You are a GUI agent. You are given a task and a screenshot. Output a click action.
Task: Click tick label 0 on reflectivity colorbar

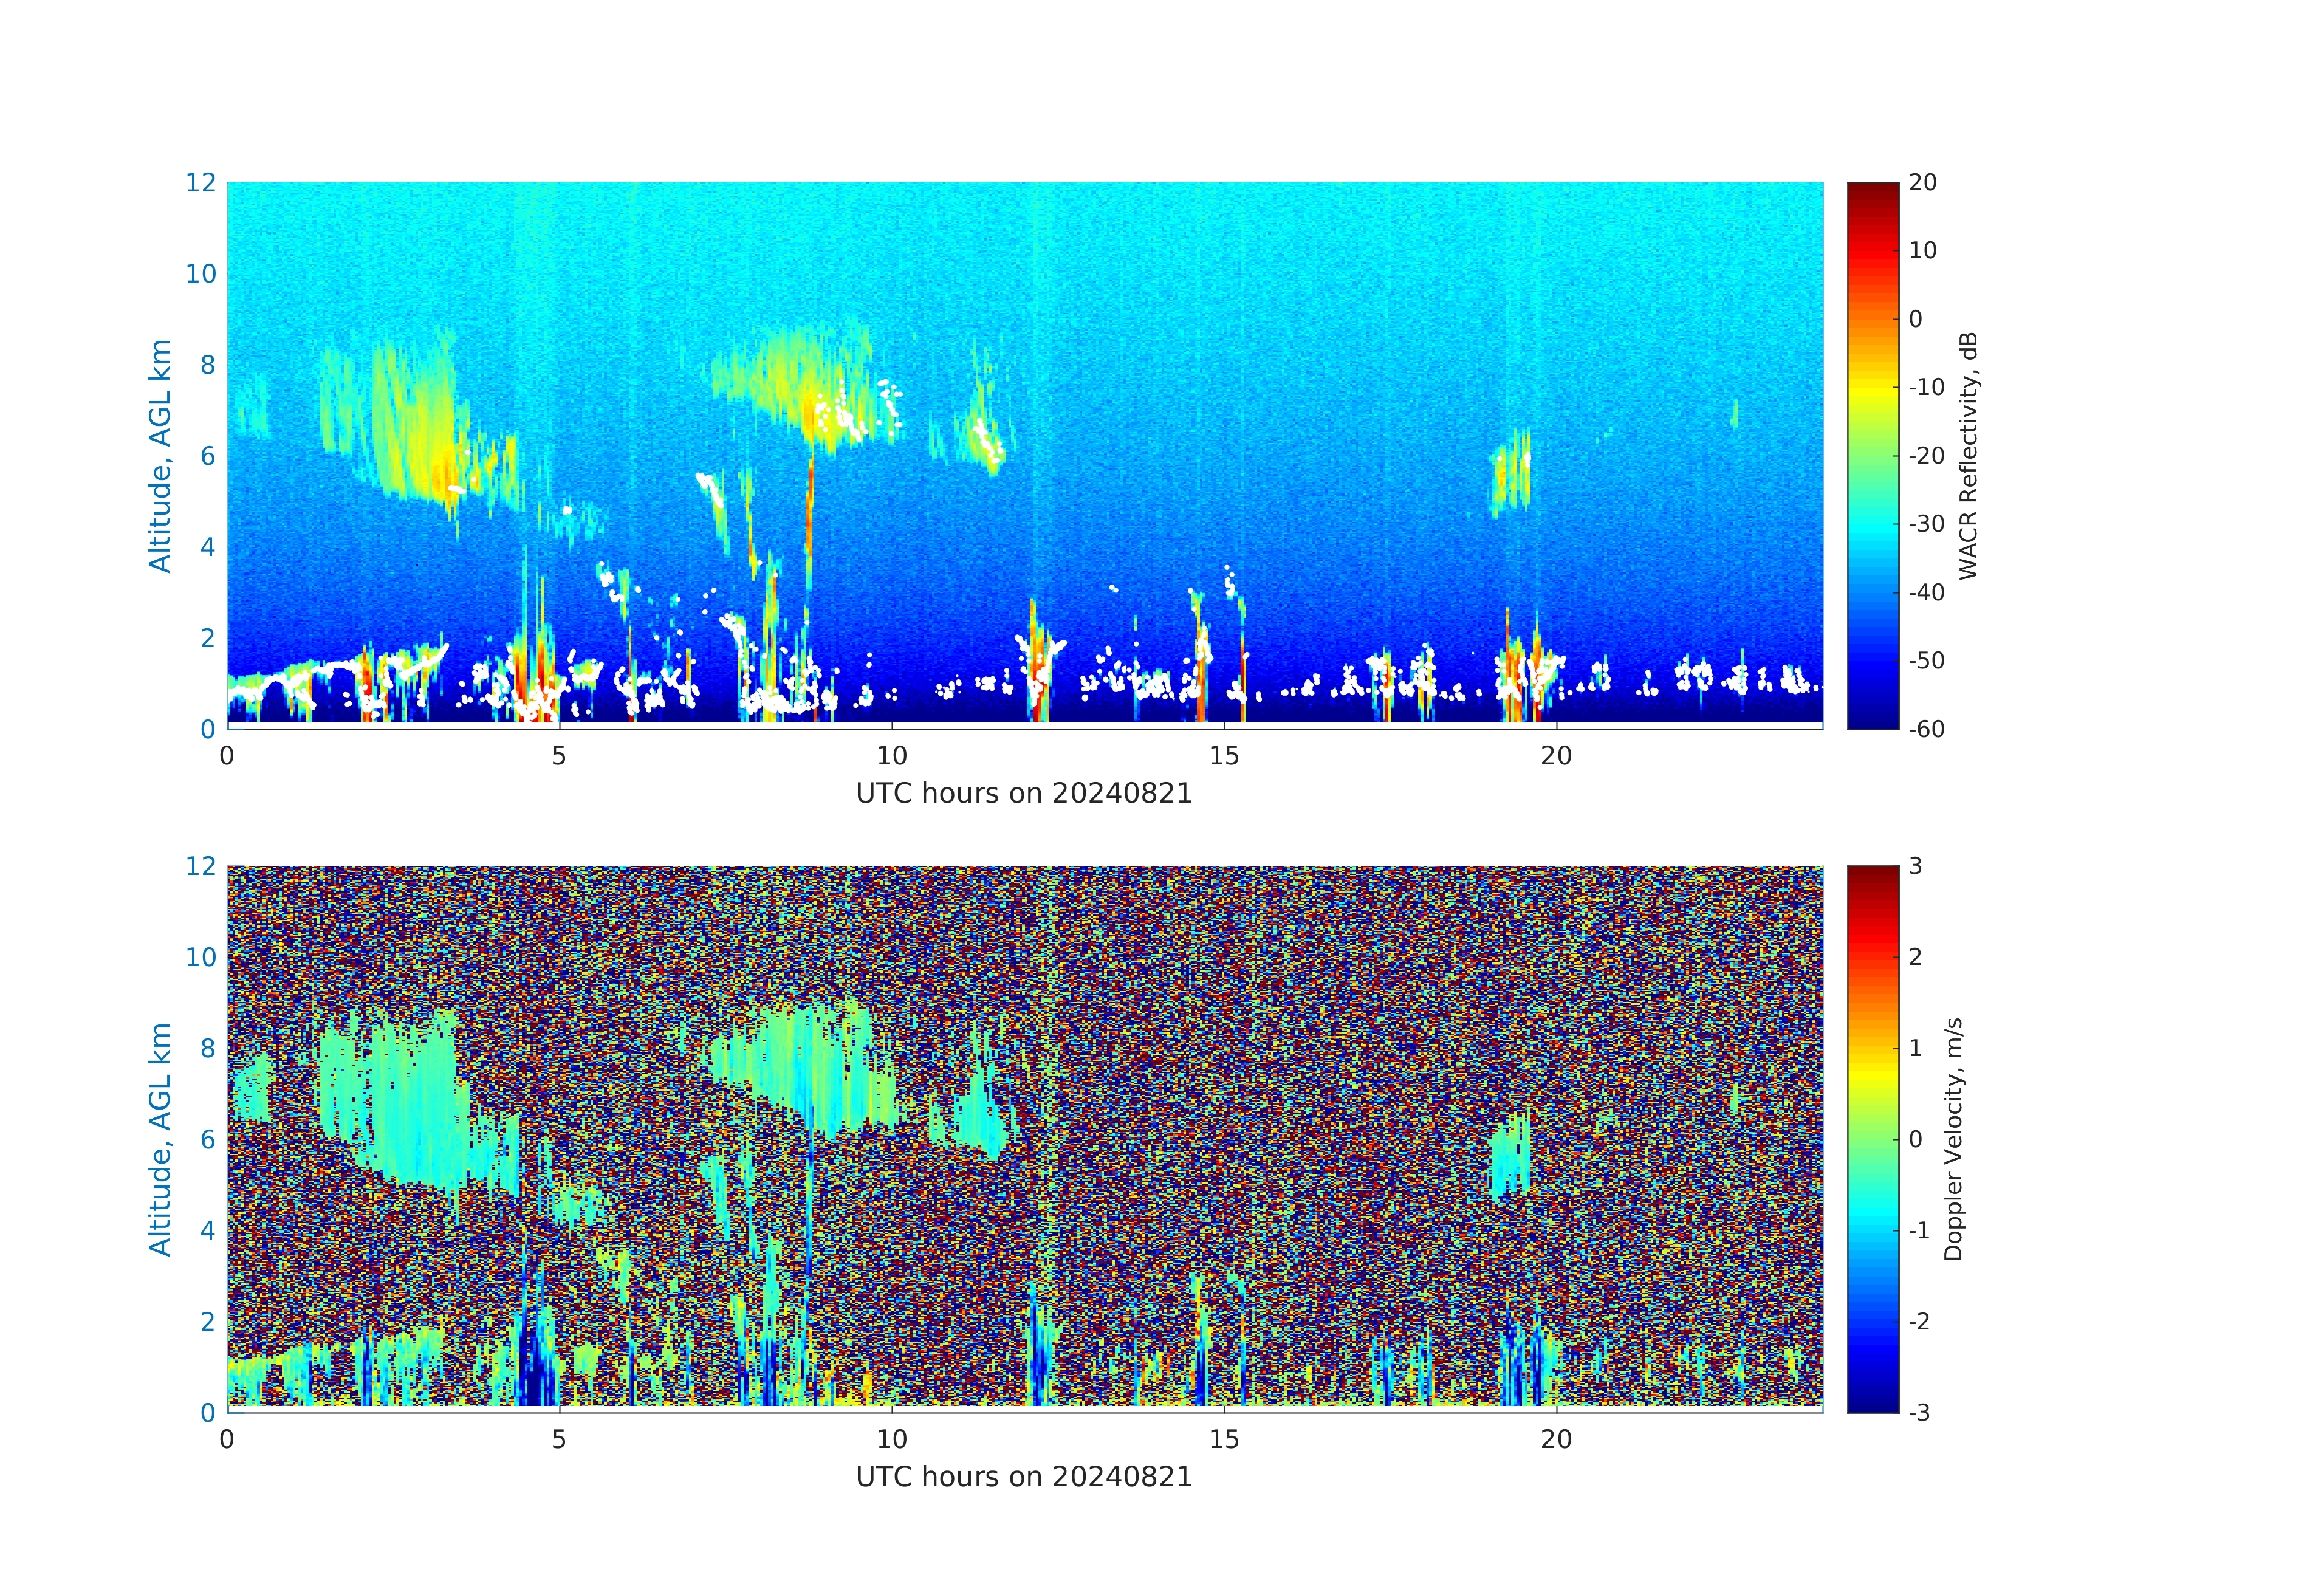coord(1915,319)
